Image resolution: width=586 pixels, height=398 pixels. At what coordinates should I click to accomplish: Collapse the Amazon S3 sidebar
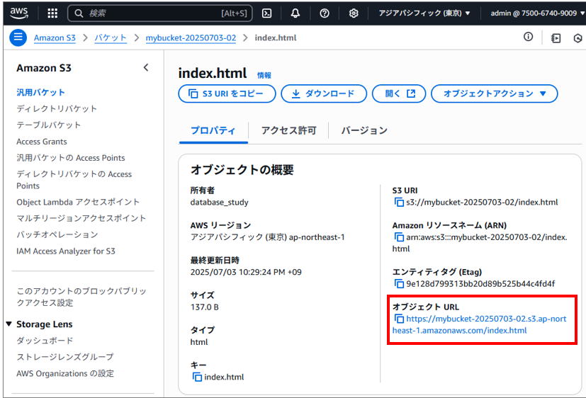146,67
